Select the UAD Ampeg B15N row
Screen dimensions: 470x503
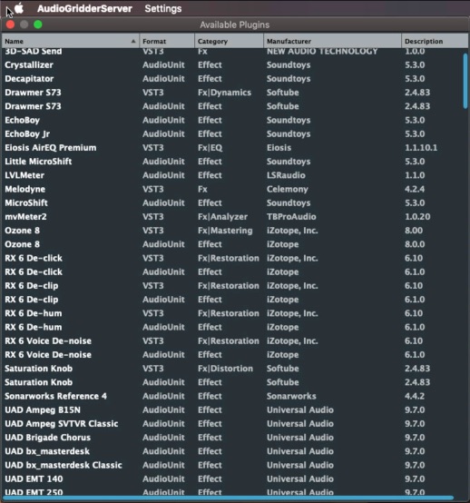pos(232,409)
